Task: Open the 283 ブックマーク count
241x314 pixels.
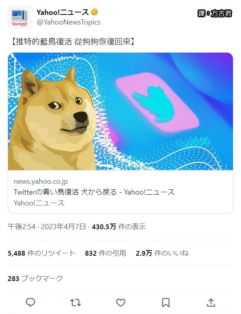Action: (35, 278)
